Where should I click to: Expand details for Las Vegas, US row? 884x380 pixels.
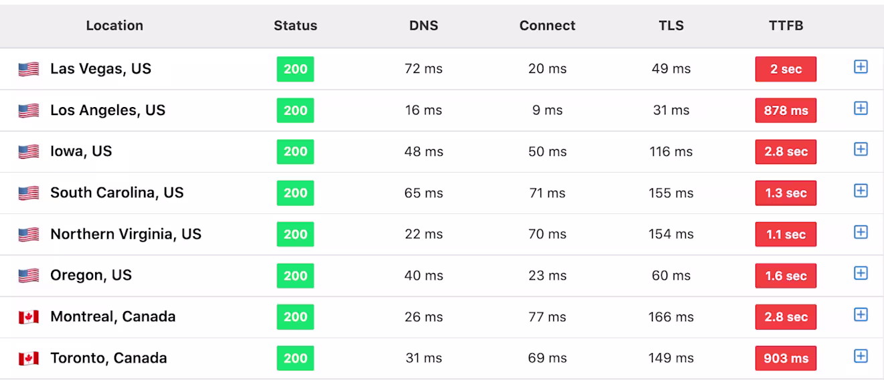tap(861, 67)
